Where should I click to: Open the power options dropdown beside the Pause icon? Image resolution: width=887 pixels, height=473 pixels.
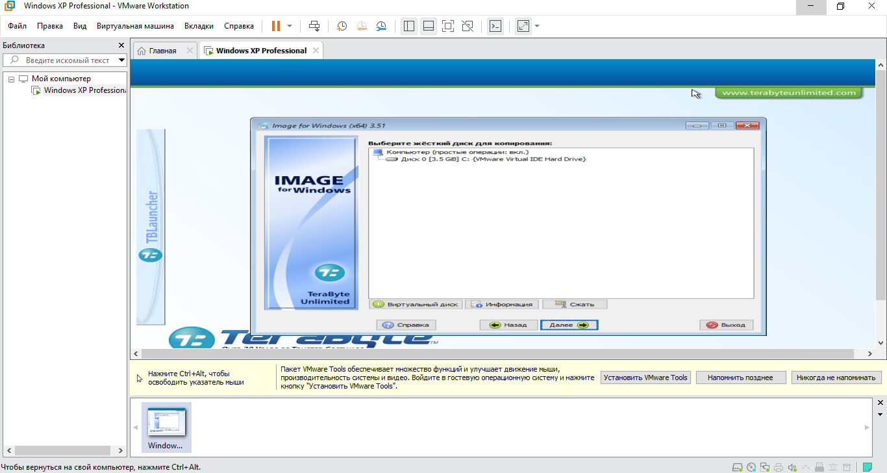click(290, 26)
